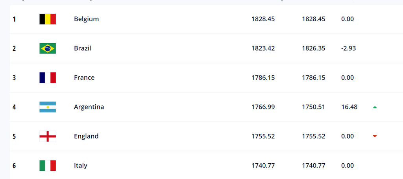Viewport: 403px width, 179px height.
Task: Go to the France team page
Action: [84, 78]
